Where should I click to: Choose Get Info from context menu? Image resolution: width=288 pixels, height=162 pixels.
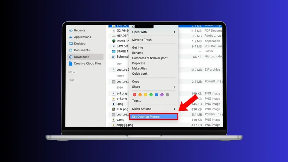tap(137, 47)
